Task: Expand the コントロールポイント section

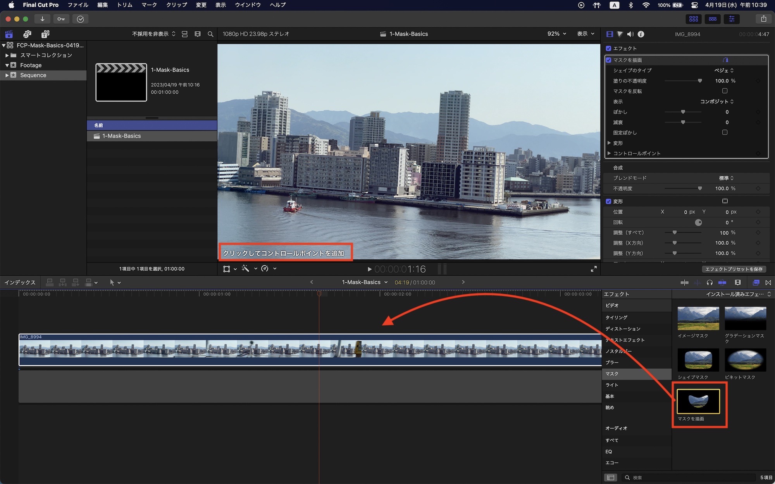Action: pos(610,153)
